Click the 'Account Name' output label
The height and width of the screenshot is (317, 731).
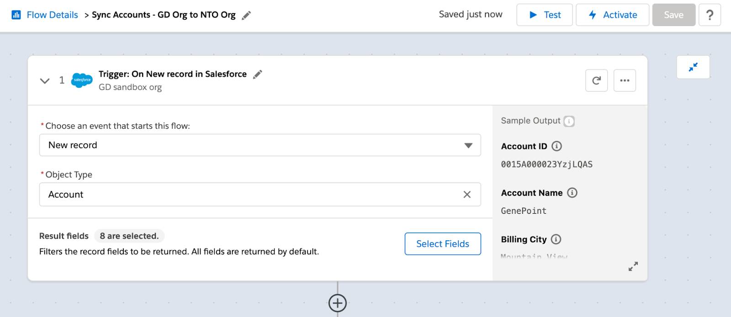pos(532,193)
